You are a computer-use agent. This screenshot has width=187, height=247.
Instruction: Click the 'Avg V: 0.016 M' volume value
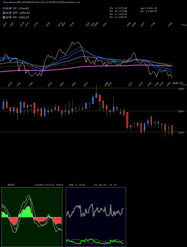click(x=148, y=8)
